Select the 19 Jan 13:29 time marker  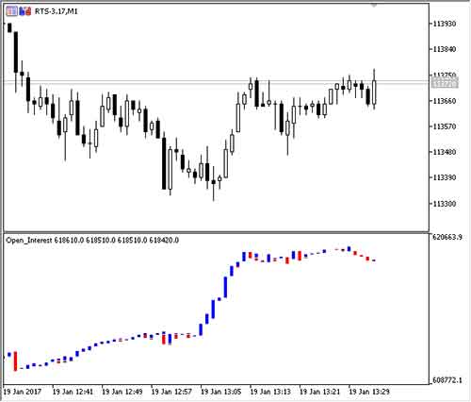[x=369, y=392]
